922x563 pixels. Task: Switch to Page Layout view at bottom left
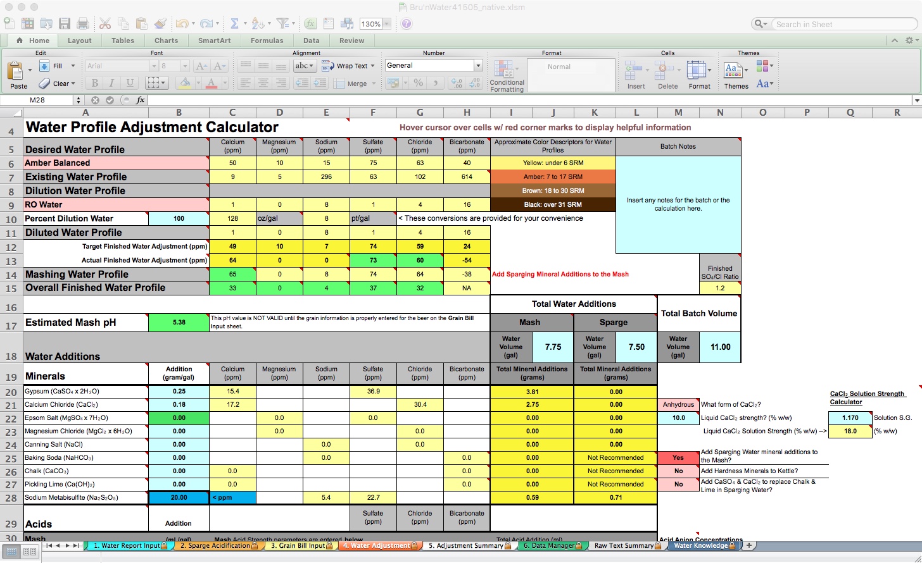[29, 552]
